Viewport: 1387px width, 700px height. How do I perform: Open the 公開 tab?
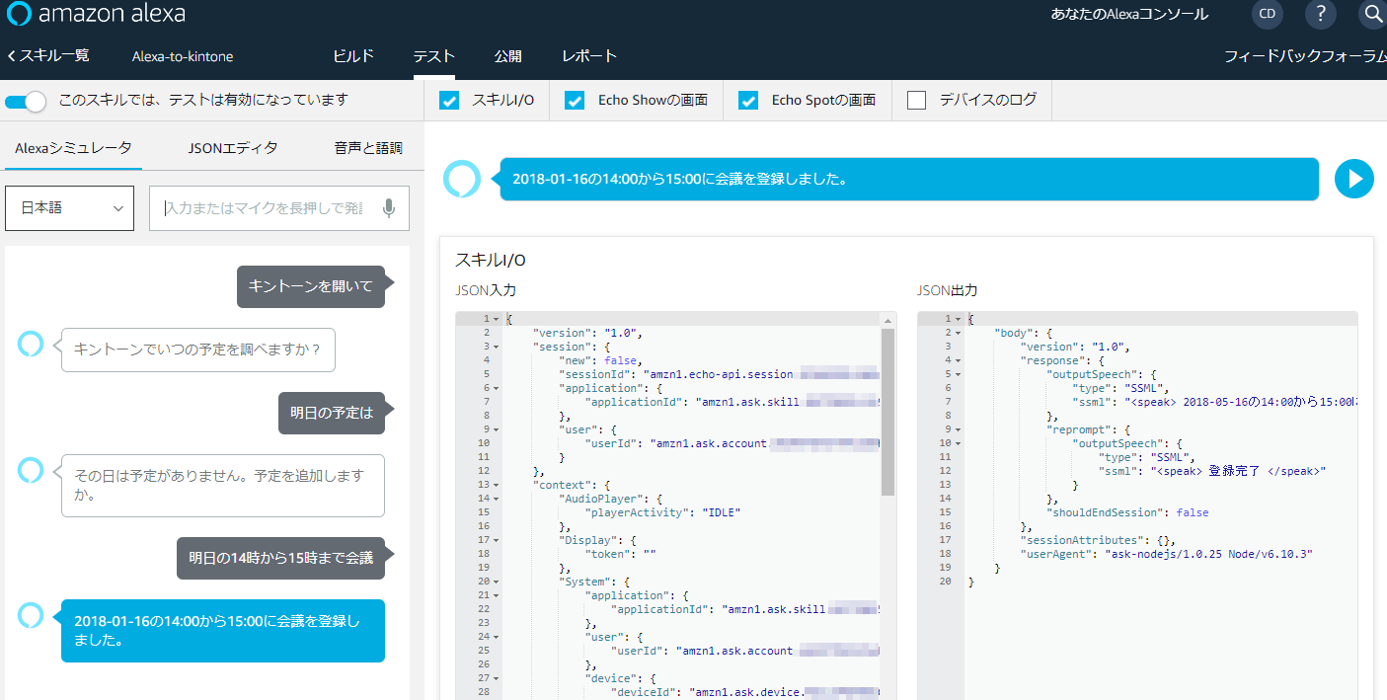(508, 56)
